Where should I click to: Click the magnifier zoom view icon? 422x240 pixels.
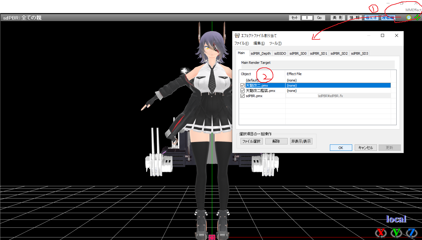pyautogui.click(x=409, y=18)
